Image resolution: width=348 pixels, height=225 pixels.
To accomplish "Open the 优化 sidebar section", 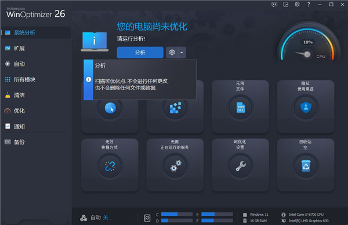I will 35,111.
